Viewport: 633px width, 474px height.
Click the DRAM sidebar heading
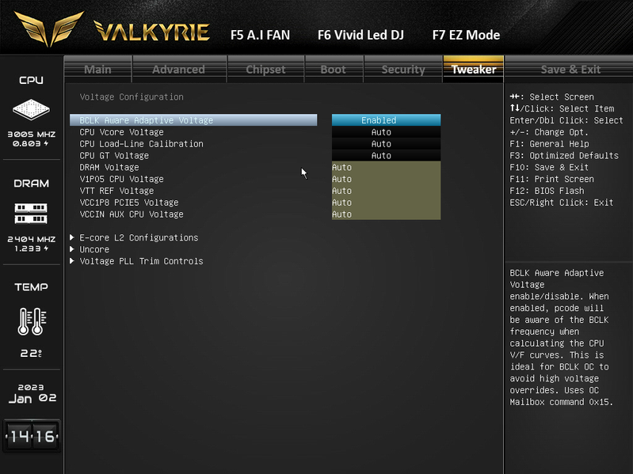(32, 184)
